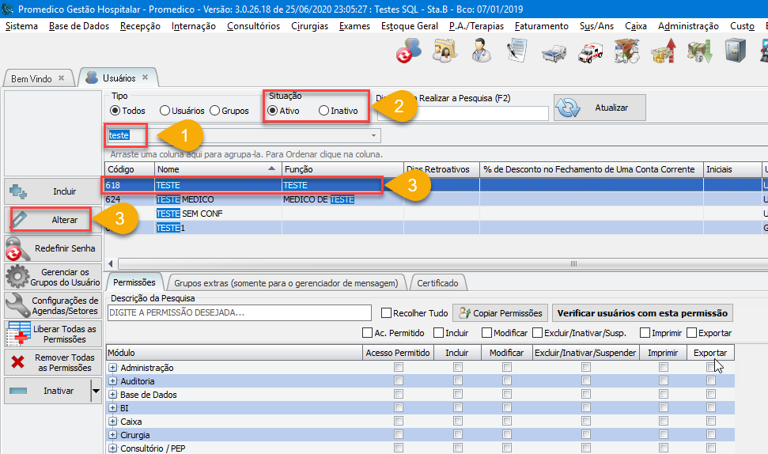Select the Inativo radio button
Image resolution: width=768 pixels, height=454 pixels.
(x=323, y=111)
